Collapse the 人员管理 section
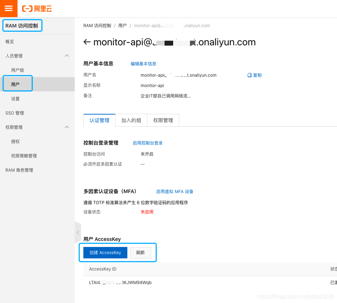This screenshot has height=303, width=337. [x=67, y=56]
